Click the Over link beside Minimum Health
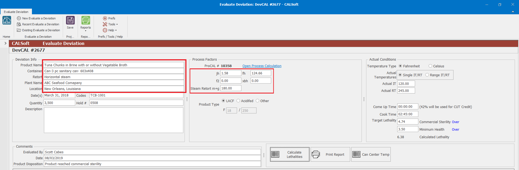 point(455,130)
